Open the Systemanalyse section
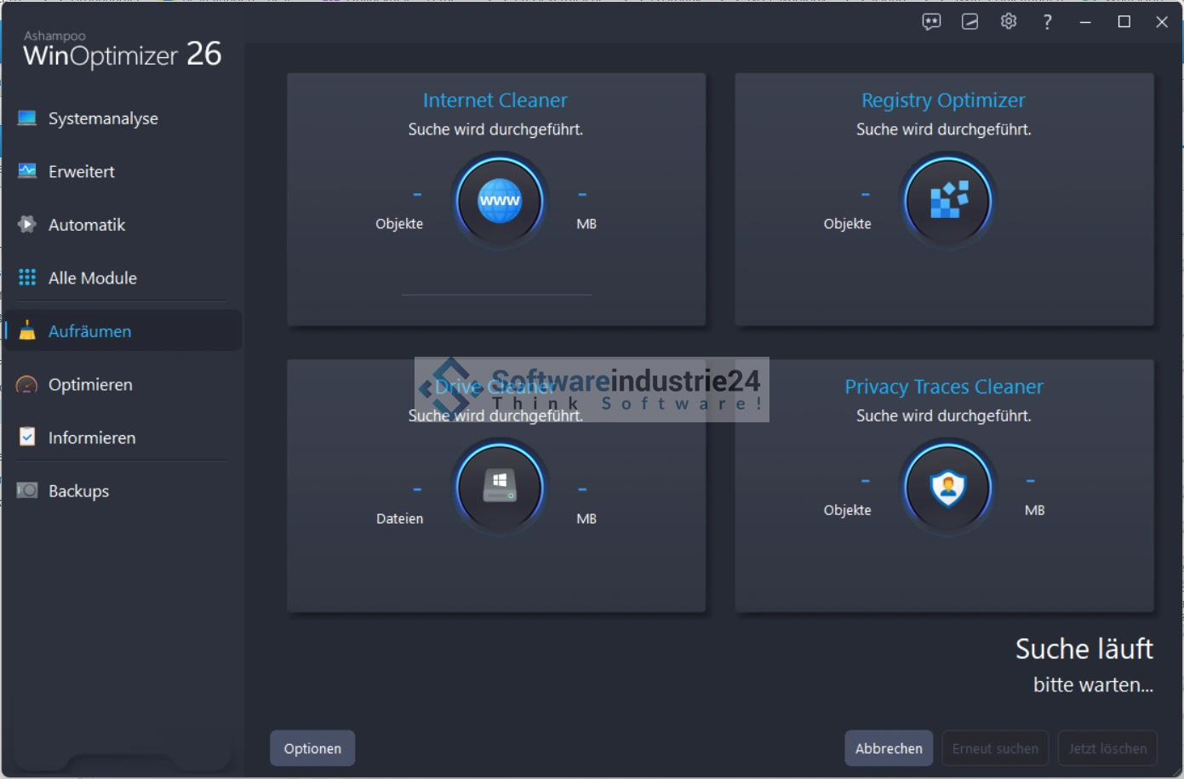The width and height of the screenshot is (1184, 779). click(x=103, y=118)
